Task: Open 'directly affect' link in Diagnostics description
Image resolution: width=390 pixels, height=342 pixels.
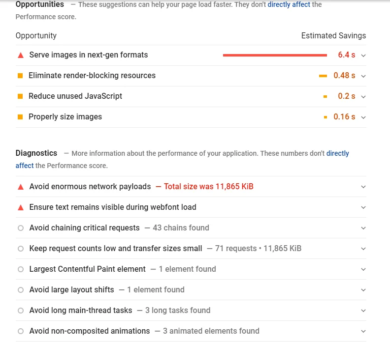Action: (337, 153)
